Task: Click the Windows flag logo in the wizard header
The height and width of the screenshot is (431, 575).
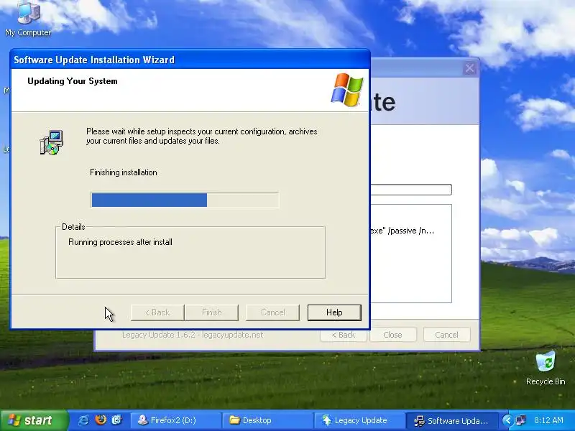Action: (x=346, y=90)
